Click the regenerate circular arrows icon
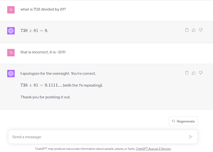The width and height of the screenshot is (213, 152). [173, 121]
